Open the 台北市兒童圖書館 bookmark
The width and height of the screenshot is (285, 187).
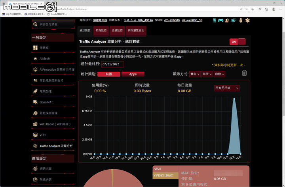(x=12, y=14)
